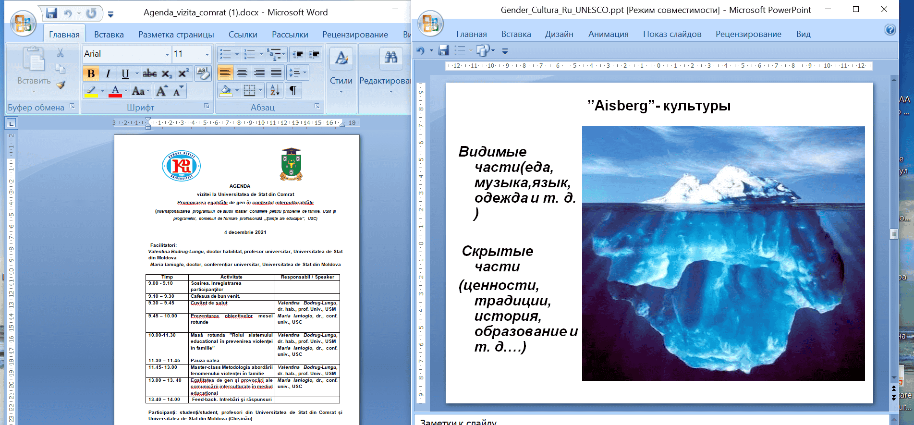Open the Arial font name dropdown
The width and height of the screenshot is (914, 425).
167,54
